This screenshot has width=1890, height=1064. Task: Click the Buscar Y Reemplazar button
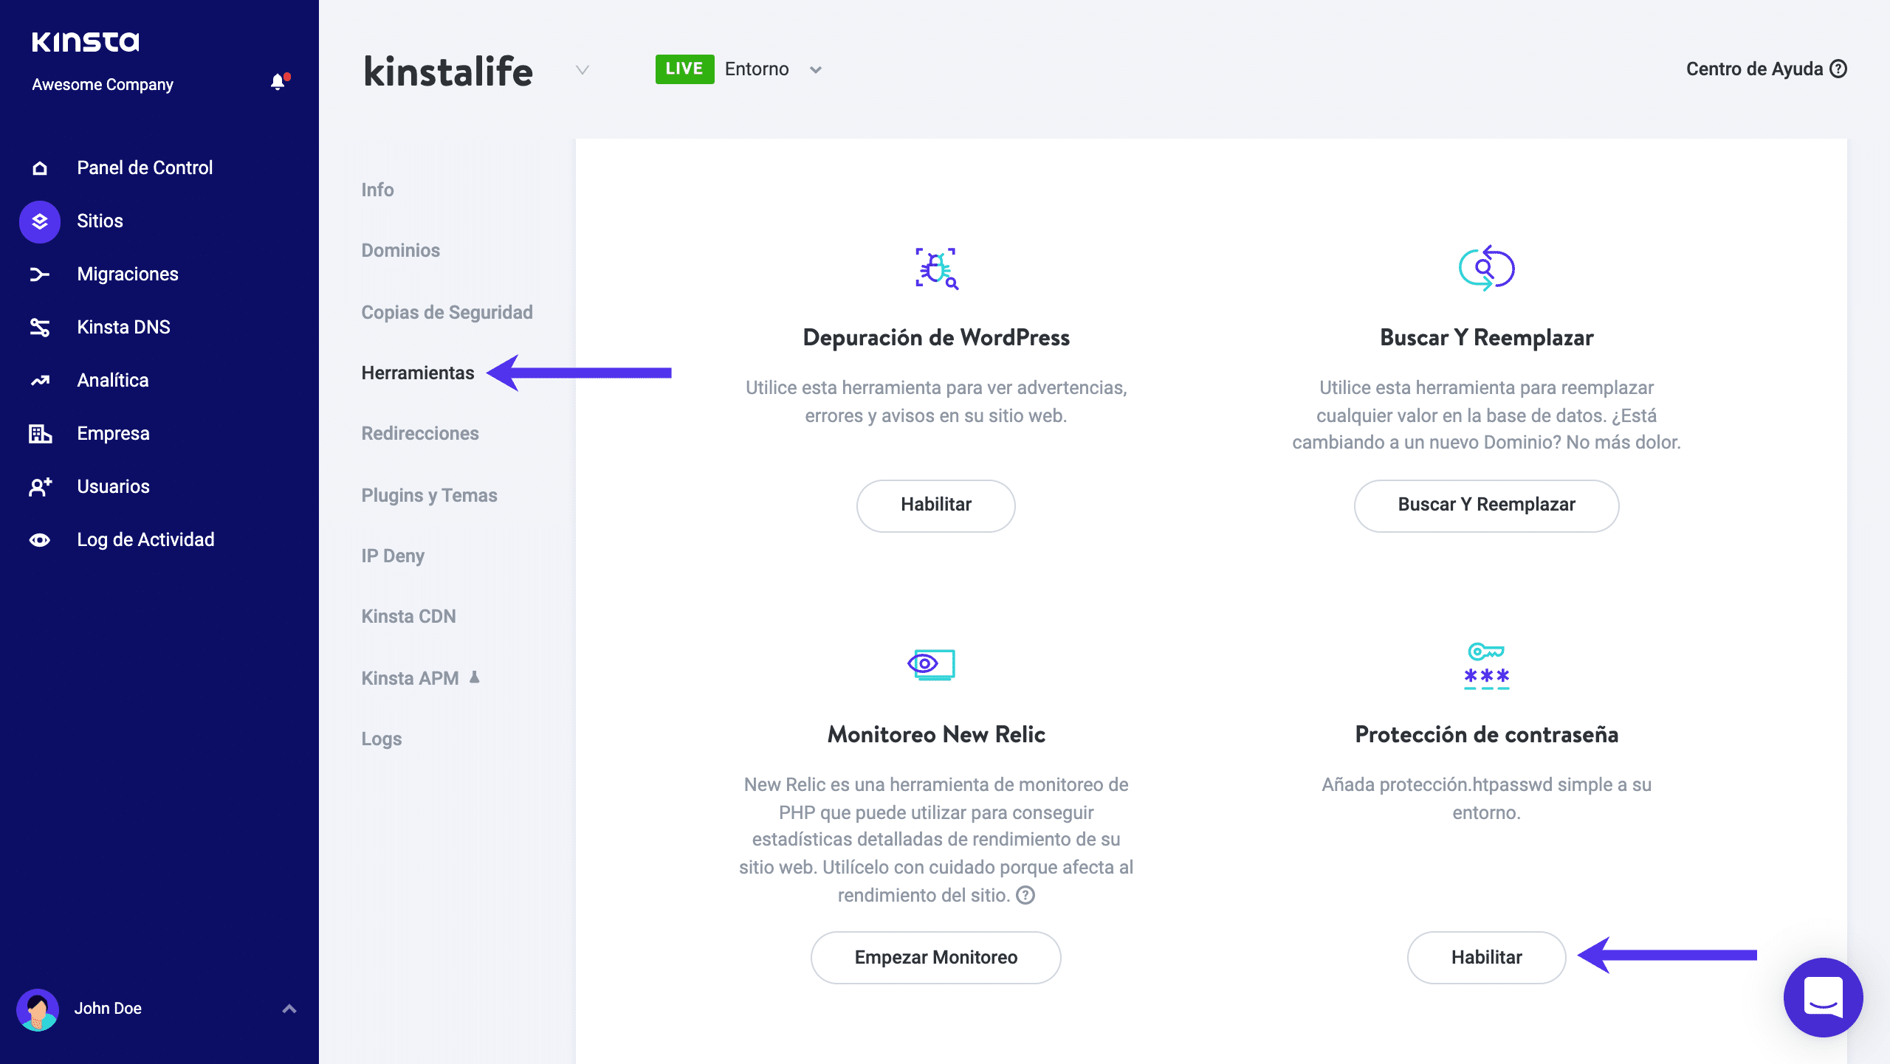1486,505
